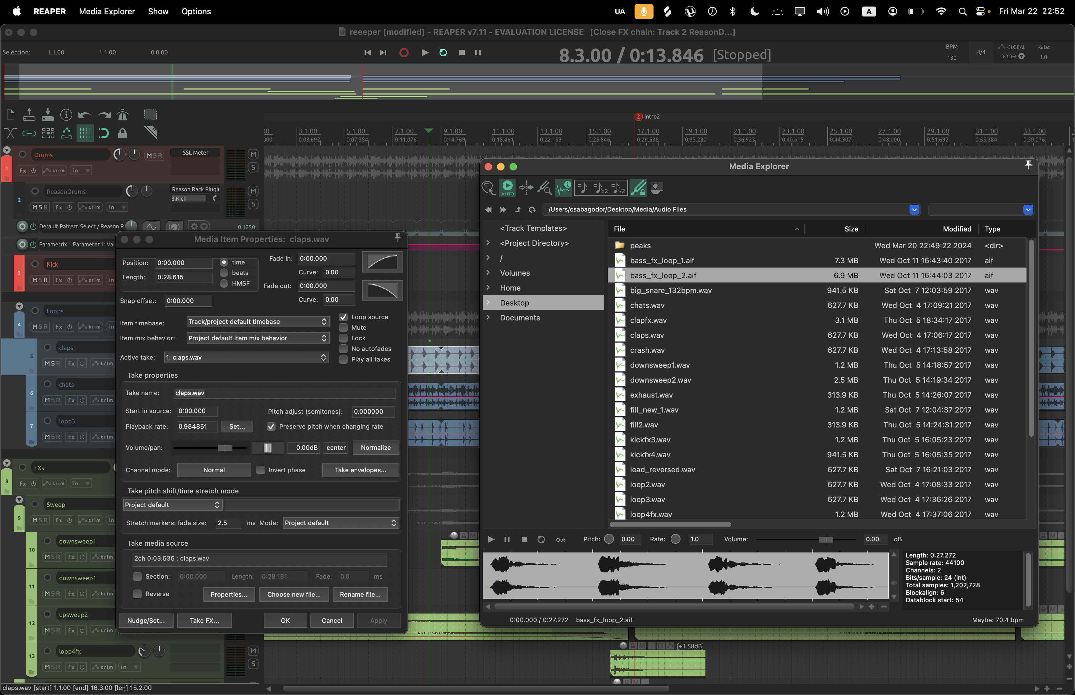Toggle item grouping chain-link icon
The width and height of the screenshot is (1075, 695).
coord(29,133)
